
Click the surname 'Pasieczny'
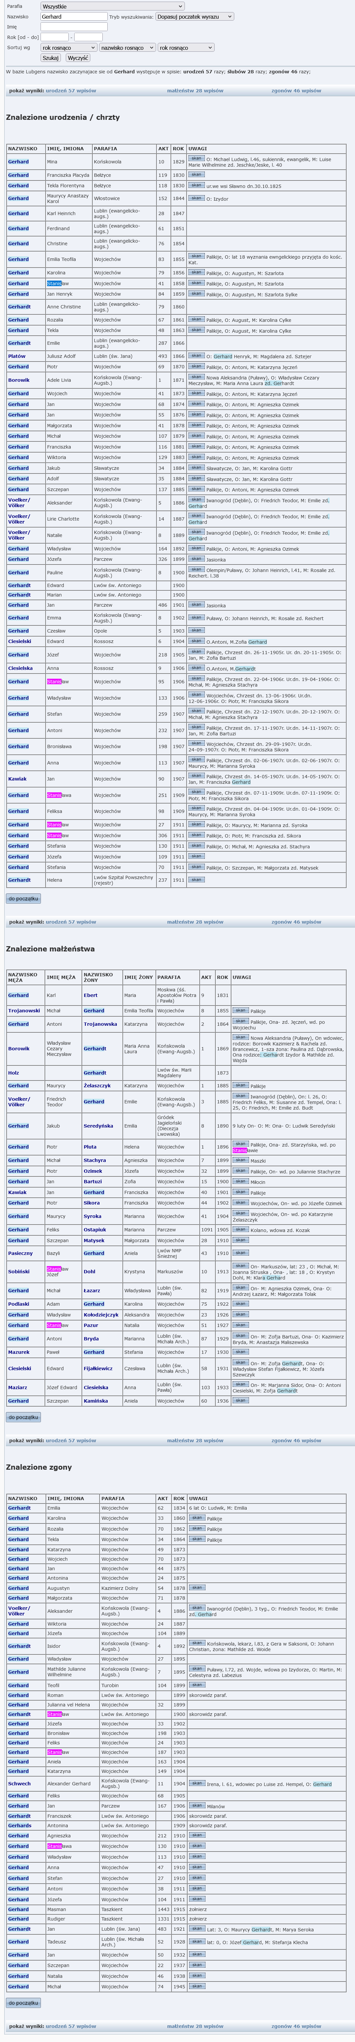[x=21, y=1253]
